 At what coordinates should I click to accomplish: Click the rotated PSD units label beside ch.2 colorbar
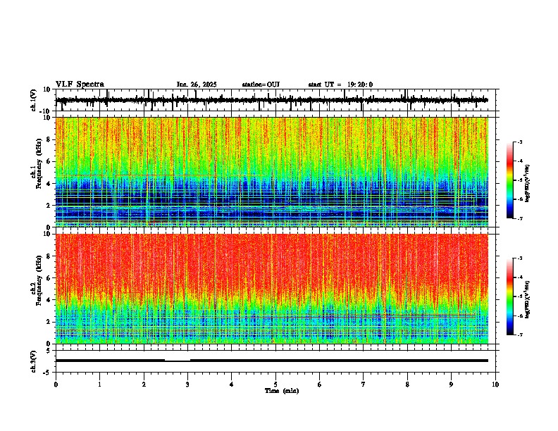tap(528, 300)
